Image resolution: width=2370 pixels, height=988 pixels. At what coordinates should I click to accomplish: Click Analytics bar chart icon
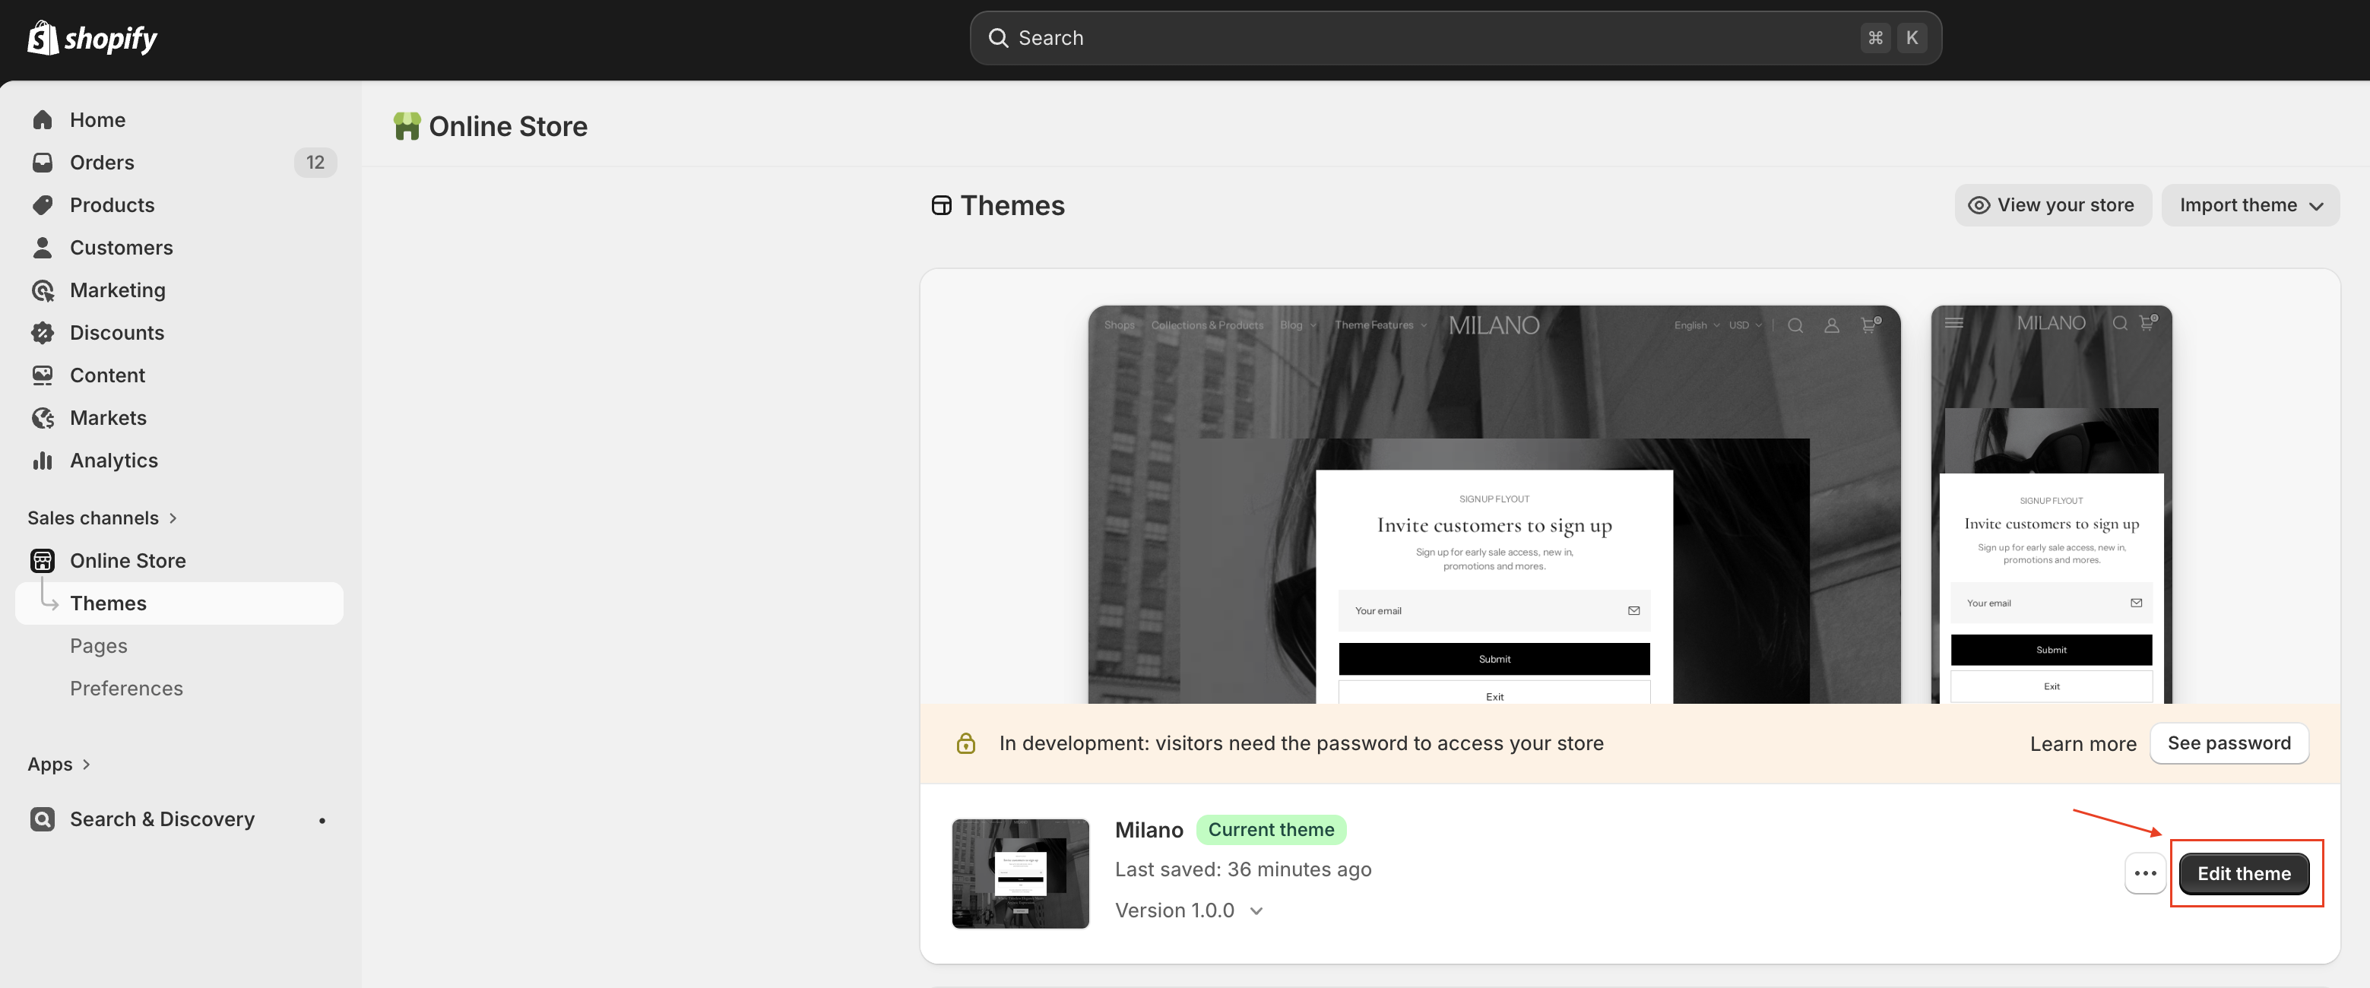pos(43,461)
